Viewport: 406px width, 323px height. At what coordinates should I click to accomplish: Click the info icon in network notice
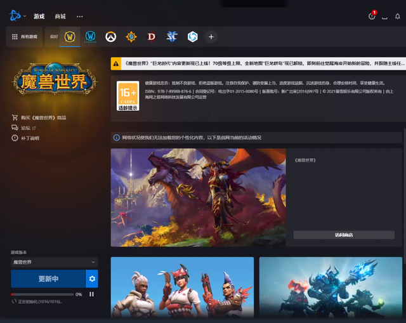[x=116, y=138]
